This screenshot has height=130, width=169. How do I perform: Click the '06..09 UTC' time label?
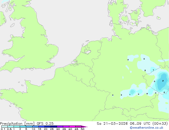tap(140, 124)
